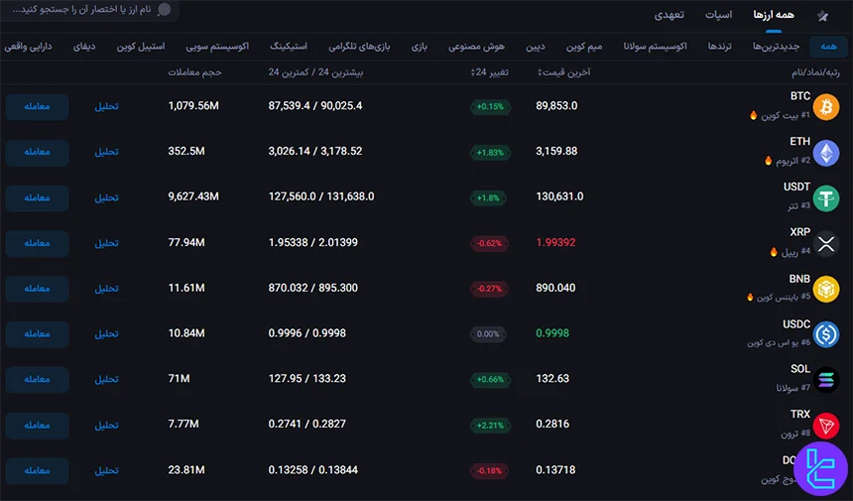Sort by آخرین قیمت column arrows
This screenshot has height=501, width=853.
tap(540, 72)
